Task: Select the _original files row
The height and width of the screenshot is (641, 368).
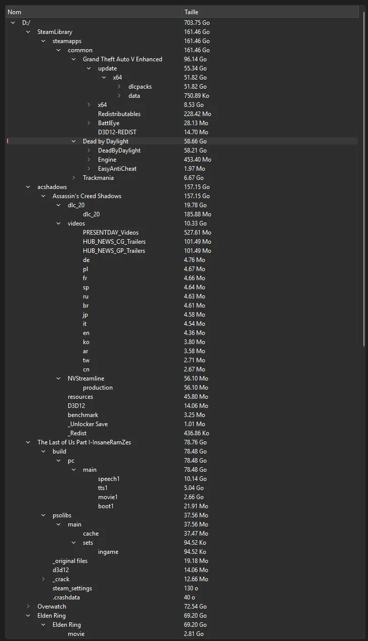Action: click(x=182, y=561)
